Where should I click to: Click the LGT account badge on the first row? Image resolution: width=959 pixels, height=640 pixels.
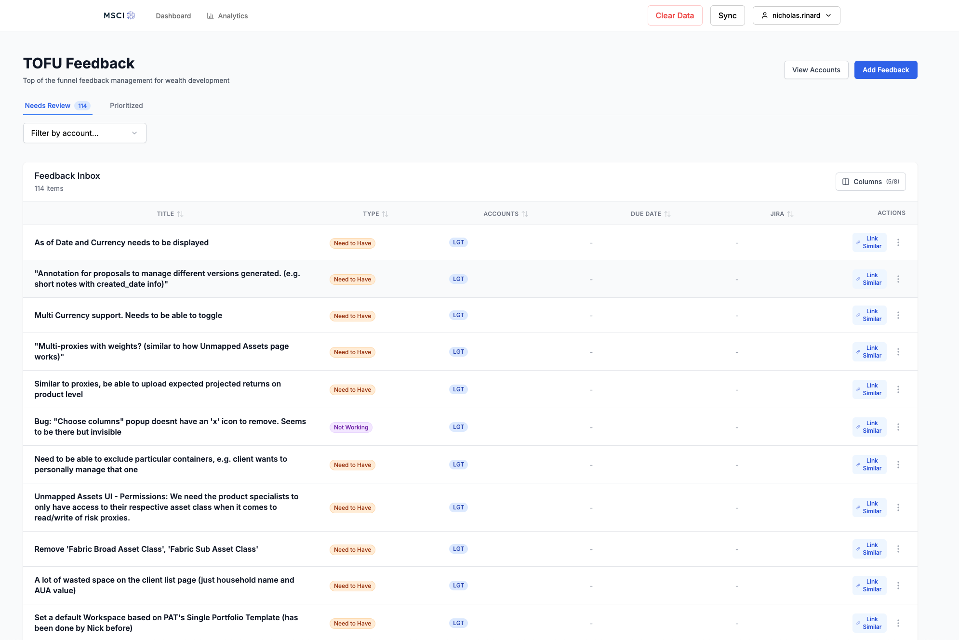(x=458, y=242)
